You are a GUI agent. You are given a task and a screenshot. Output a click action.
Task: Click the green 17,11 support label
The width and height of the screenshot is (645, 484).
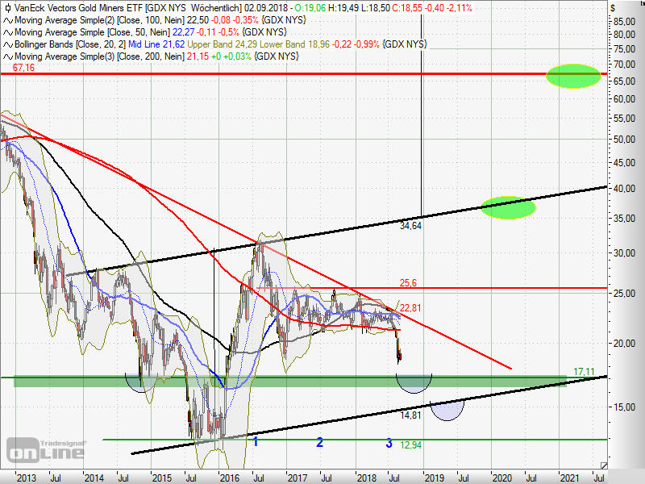pos(584,372)
